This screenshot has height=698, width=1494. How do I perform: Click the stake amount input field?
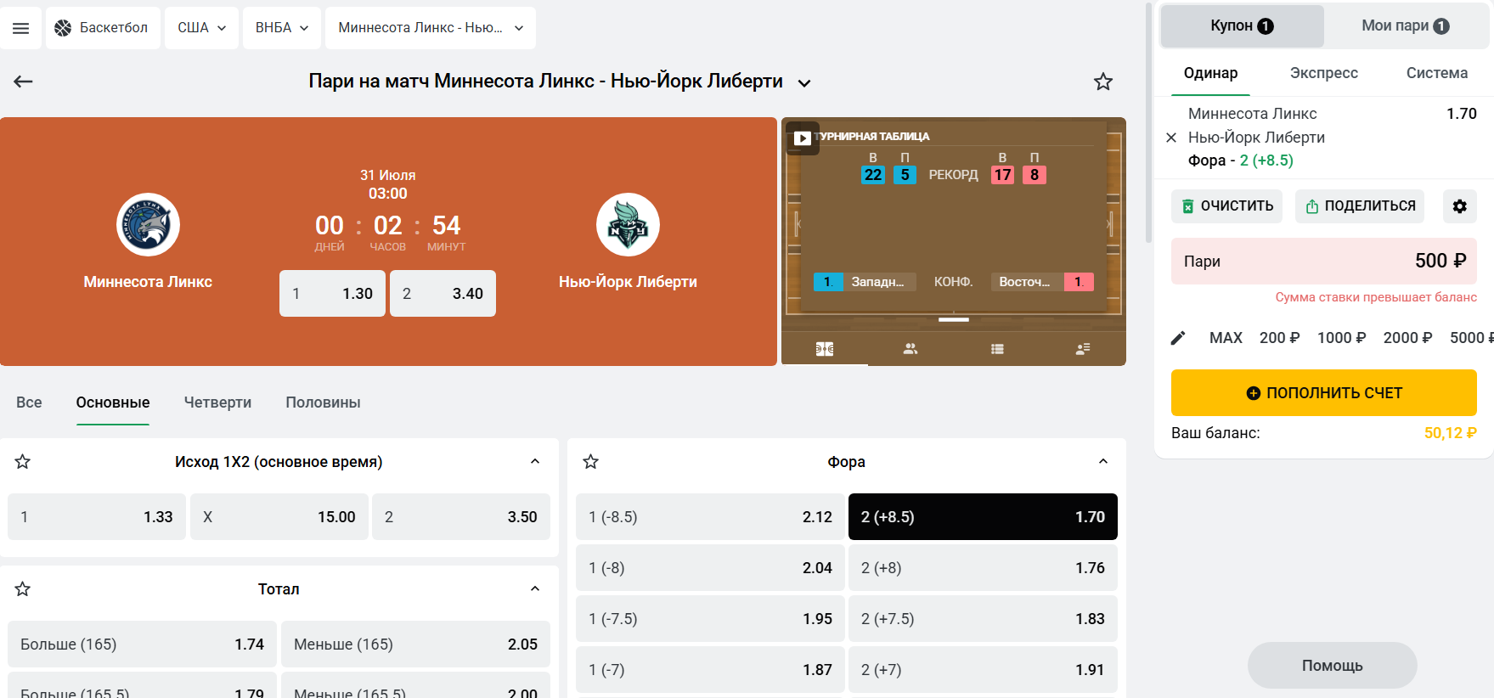click(x=1324, y=262)
